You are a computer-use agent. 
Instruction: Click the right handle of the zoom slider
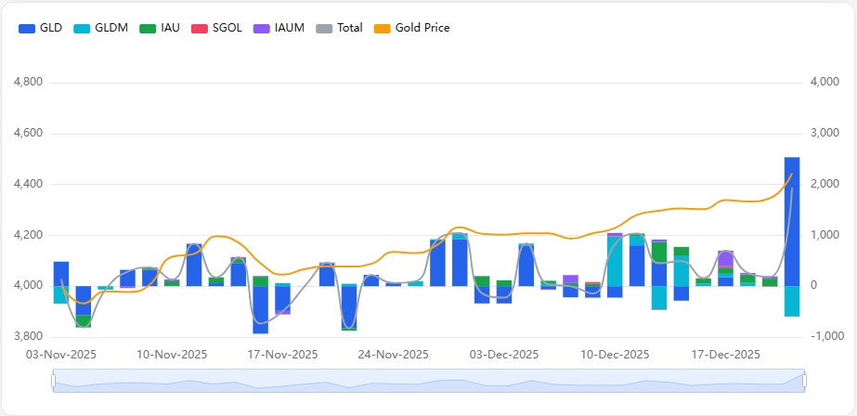804,381
